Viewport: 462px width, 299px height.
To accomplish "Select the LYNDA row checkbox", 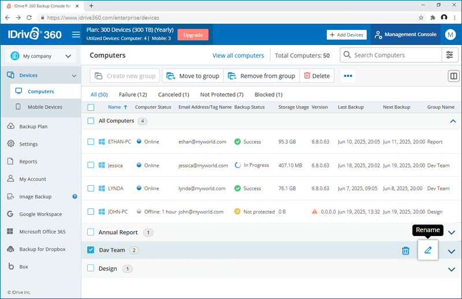I will coord(91,188).
